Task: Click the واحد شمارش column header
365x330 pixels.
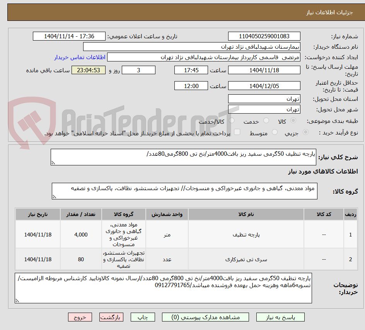Action: coord(167,214)
